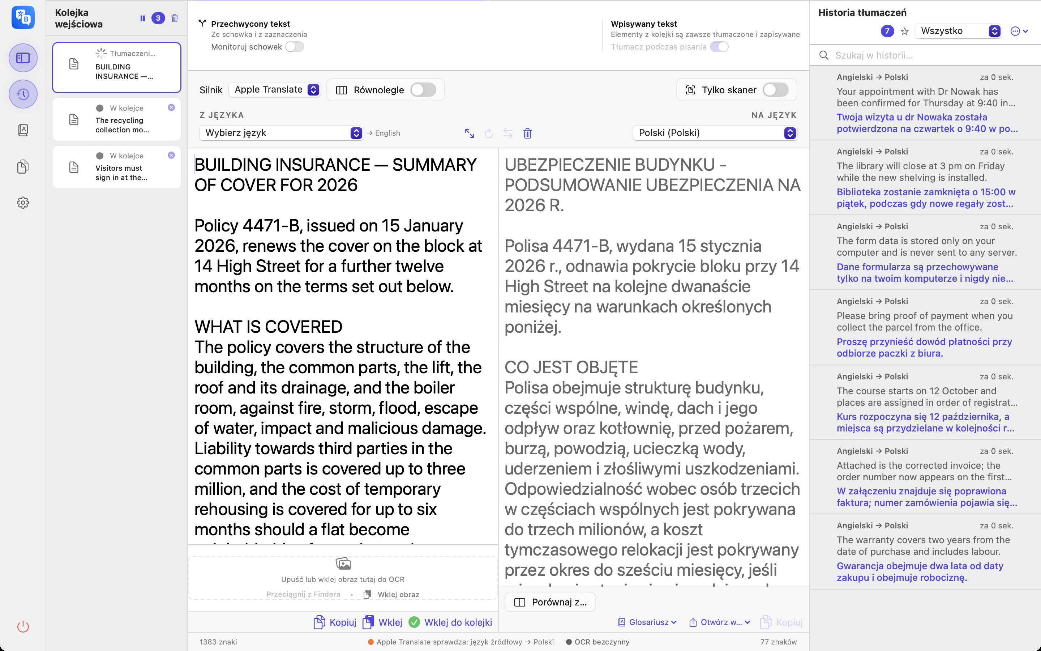Image resolution: width=1041 pixels, height=651 pixels.
Task: Enable the Równolegle switch
Action: click(x=423, y=90)
